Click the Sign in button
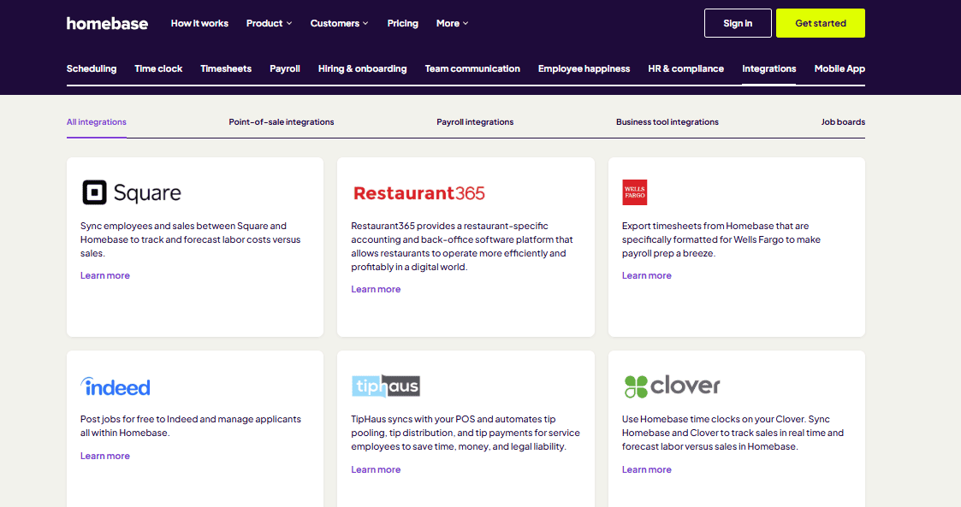The height and width of the screenshot is (507, 961). click(x=738, y=23)
